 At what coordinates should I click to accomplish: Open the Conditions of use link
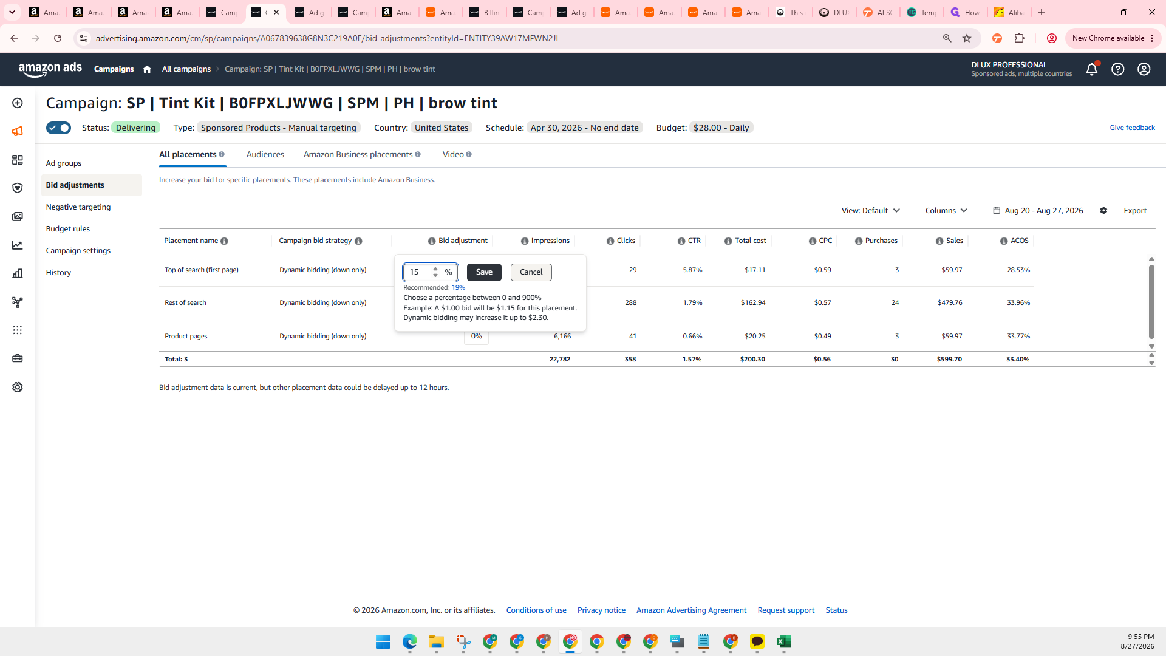point(536,610)
